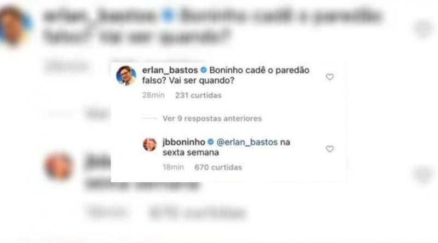Screen dimensions: 438x243
Task: View the sharp "670 curtidas" likes list
Action: click(x=218, y=167)
